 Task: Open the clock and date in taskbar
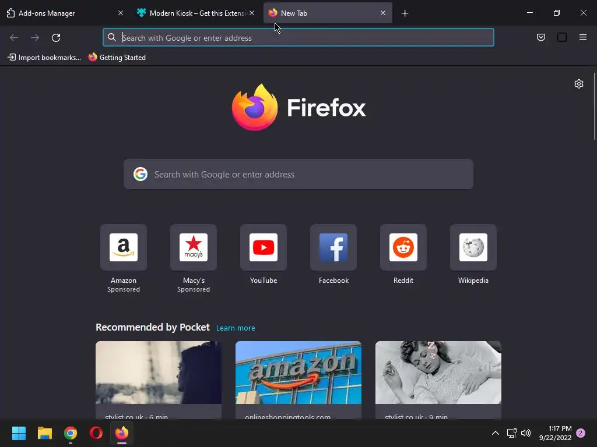(x=555, y=433)
